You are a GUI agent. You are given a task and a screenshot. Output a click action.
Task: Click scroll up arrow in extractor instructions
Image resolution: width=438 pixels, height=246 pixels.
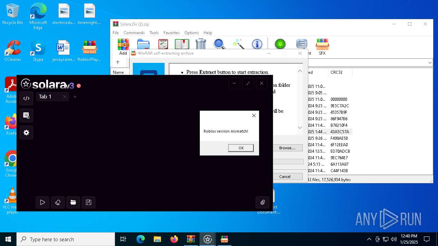coord(300,71)
